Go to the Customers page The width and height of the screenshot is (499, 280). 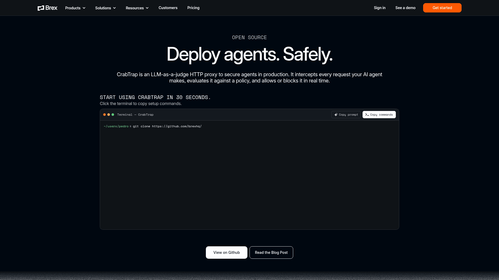[x=168, y=8]
